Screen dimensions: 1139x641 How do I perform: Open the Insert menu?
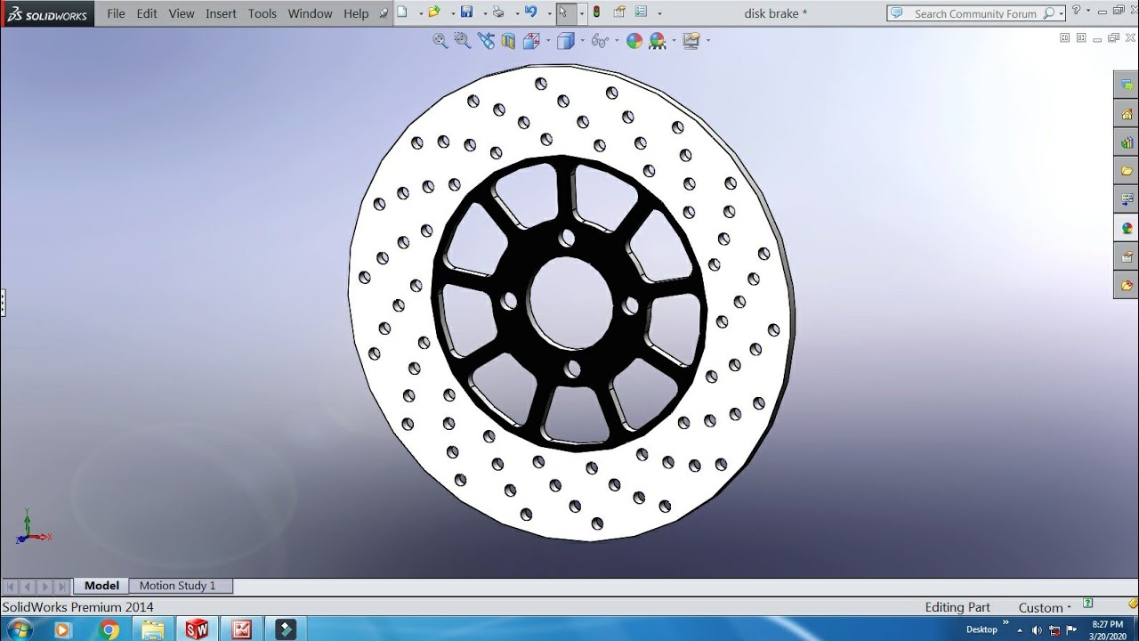pos(221,13)
